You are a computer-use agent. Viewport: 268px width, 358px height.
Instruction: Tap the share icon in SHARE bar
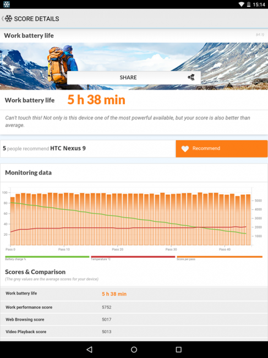click(191, 78)
